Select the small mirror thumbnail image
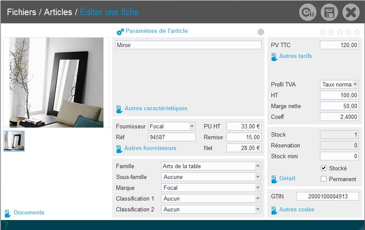This screenshot has height=230, width=365. tap(14, 141)
